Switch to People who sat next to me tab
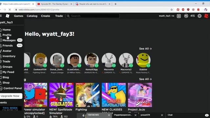This screenshot has height=118, width=210. (93, 4)
